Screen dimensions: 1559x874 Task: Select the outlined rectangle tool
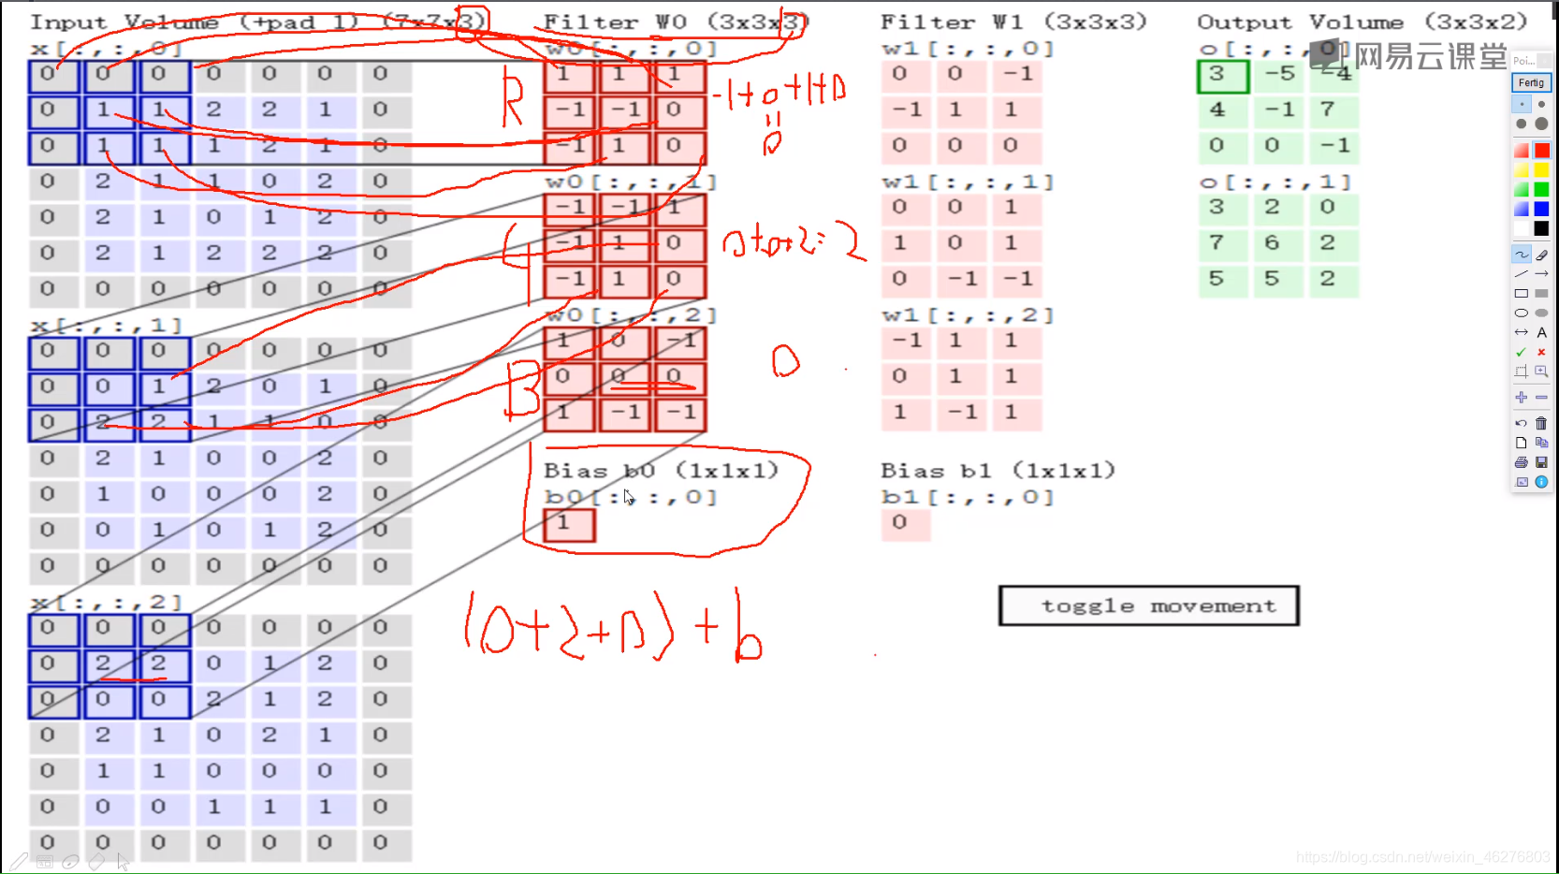1522,293
